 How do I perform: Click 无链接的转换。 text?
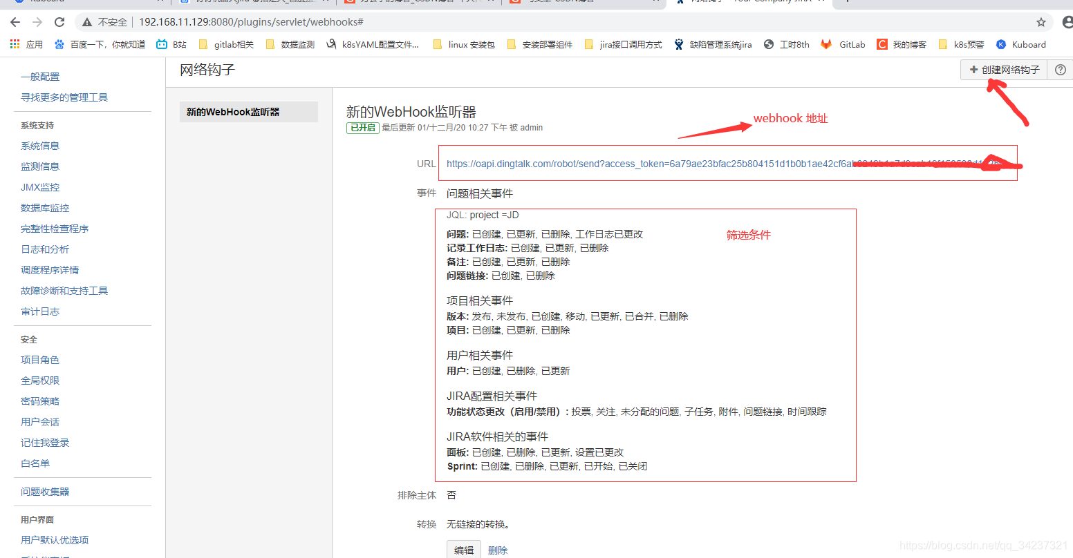point(478,525)
